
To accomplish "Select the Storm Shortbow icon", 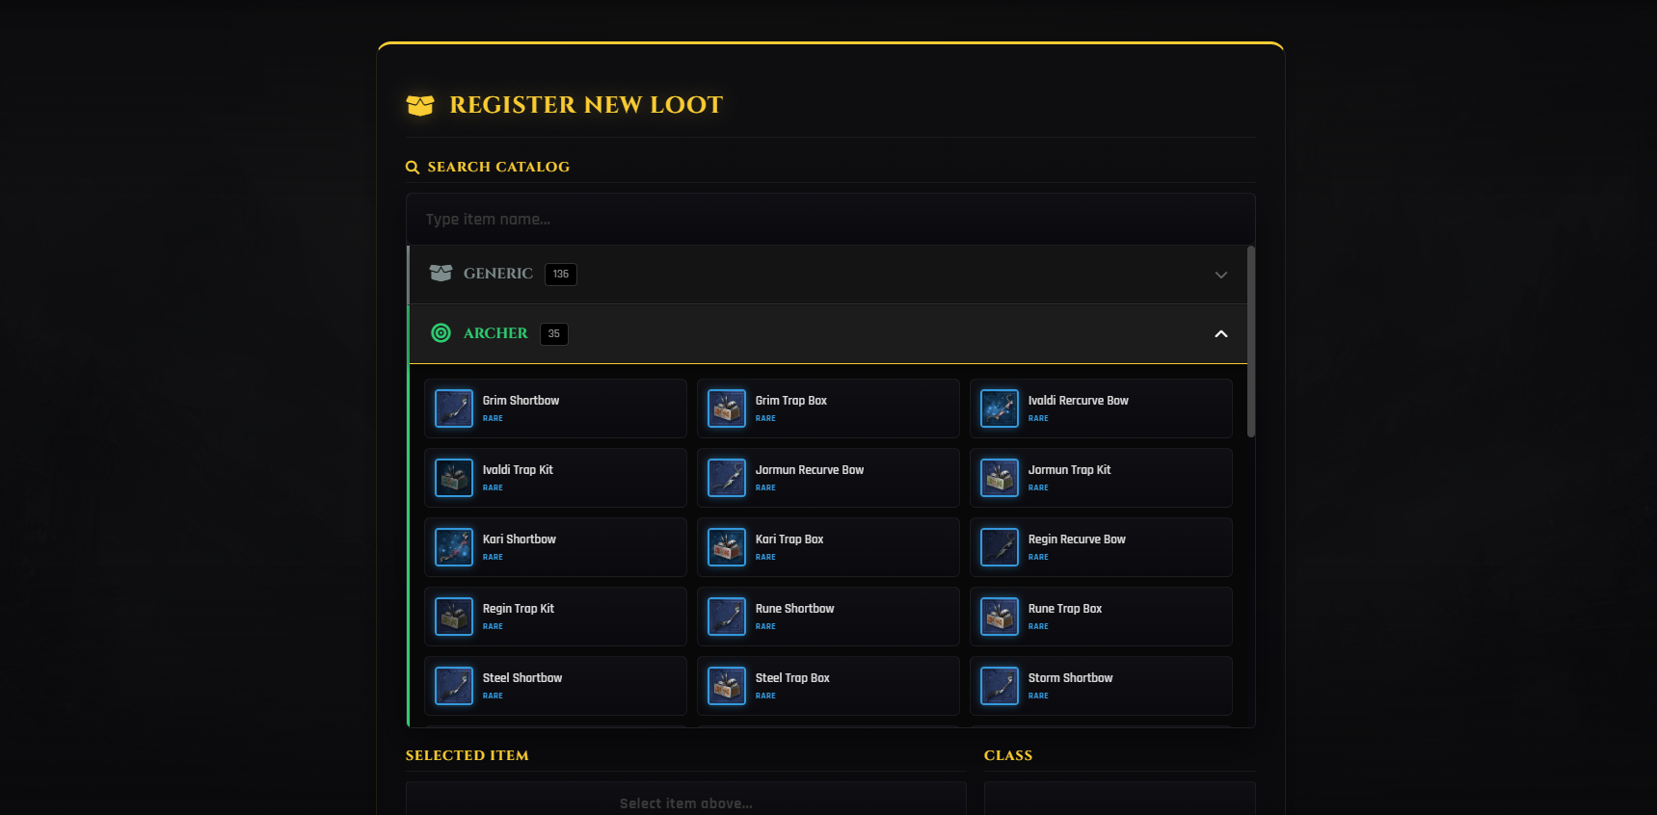I will pos(999,686).
